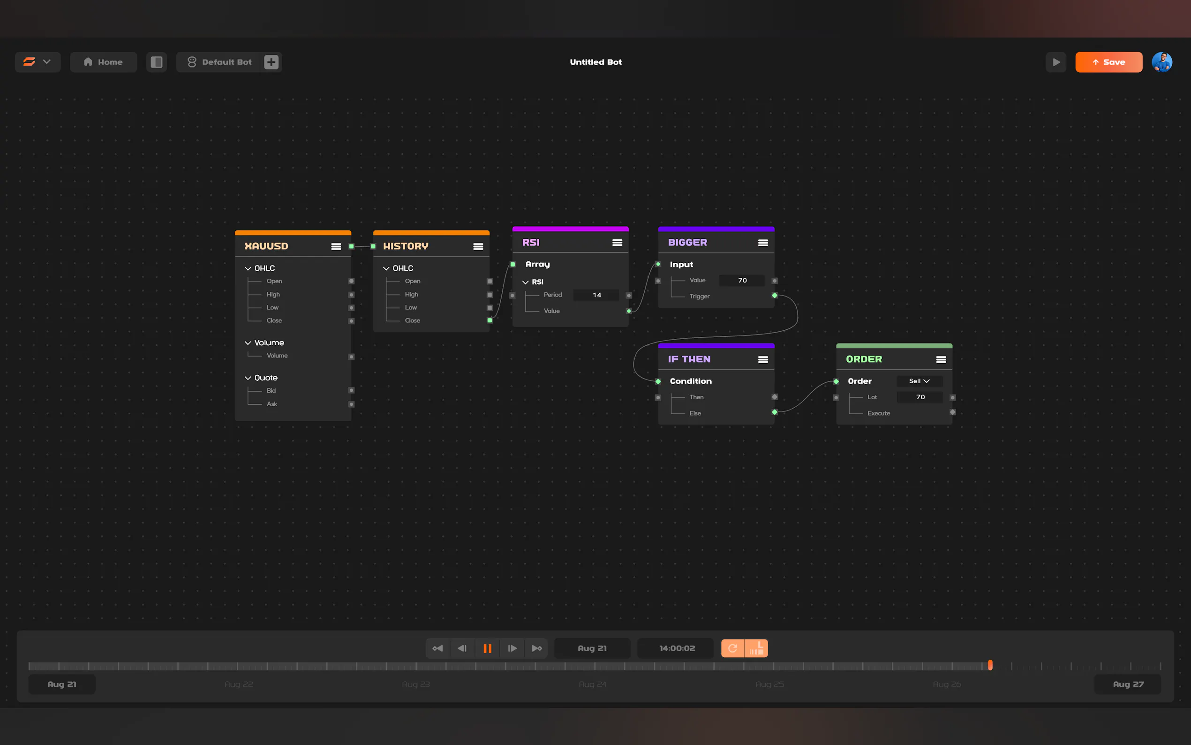The width and height of the screenshot is (1191, 745).
Task: Collapse the Quote section in XAUUSD
Action: [248, 378]
